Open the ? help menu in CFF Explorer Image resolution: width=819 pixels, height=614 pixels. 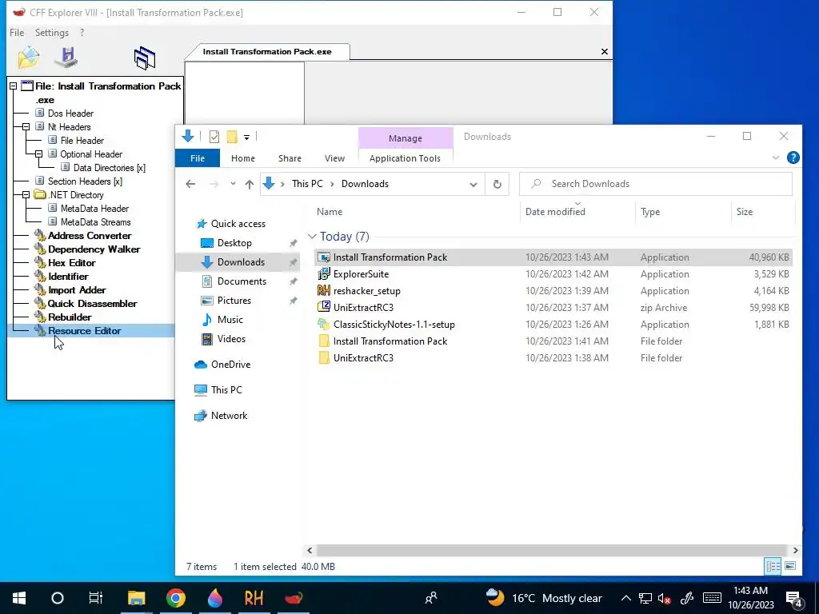pos(82,32)
